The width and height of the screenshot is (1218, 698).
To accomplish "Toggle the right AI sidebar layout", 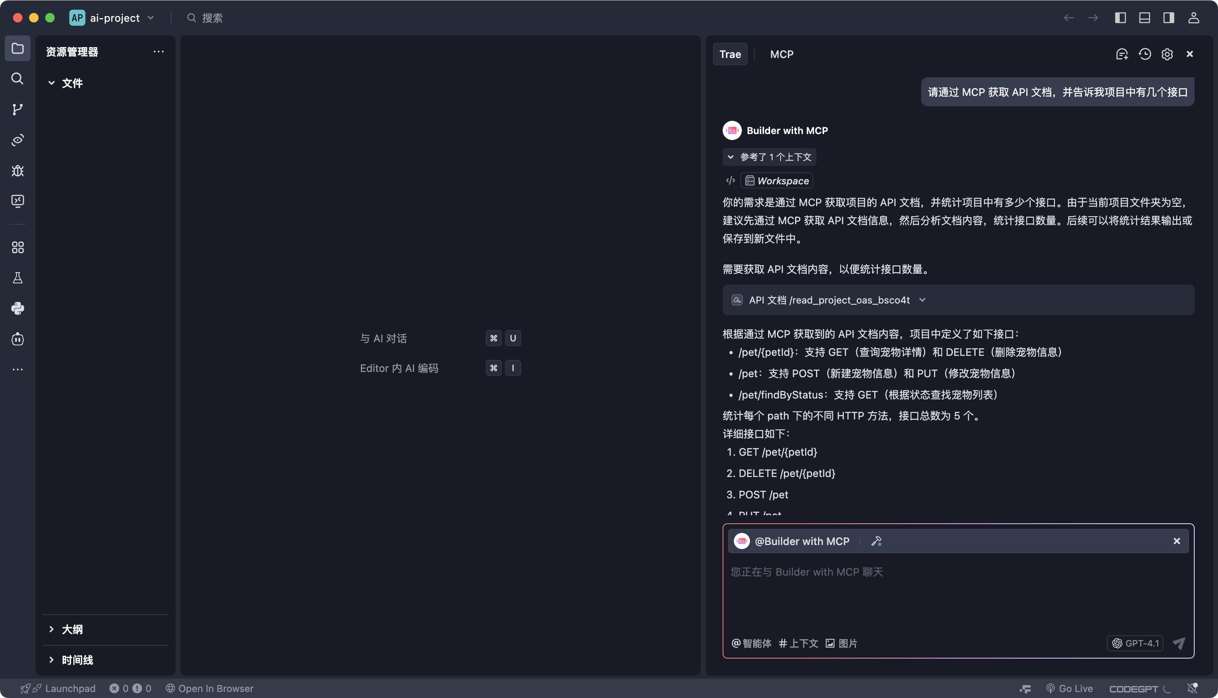I will tap(1168, 18).
